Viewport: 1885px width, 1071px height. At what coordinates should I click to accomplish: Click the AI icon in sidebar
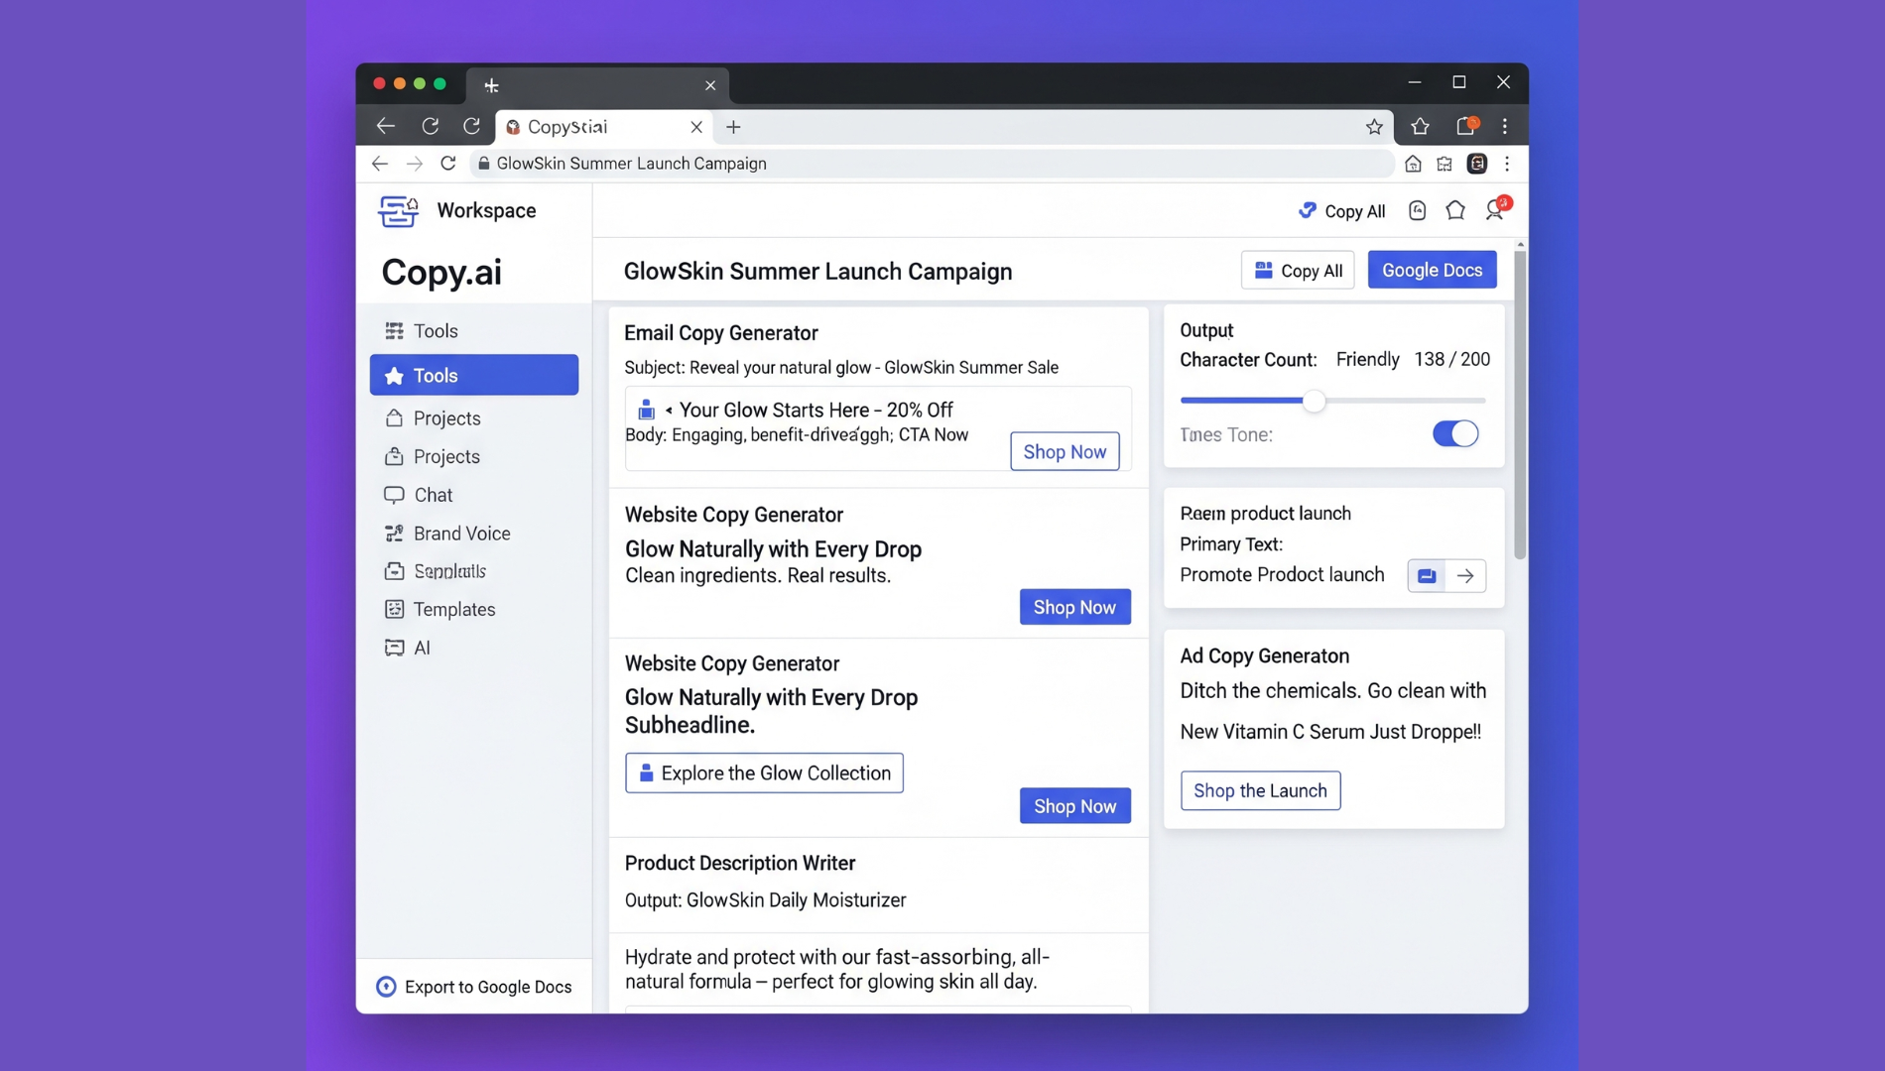tap(394, 648)
